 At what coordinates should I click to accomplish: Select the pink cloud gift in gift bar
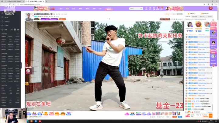(127, 114)
